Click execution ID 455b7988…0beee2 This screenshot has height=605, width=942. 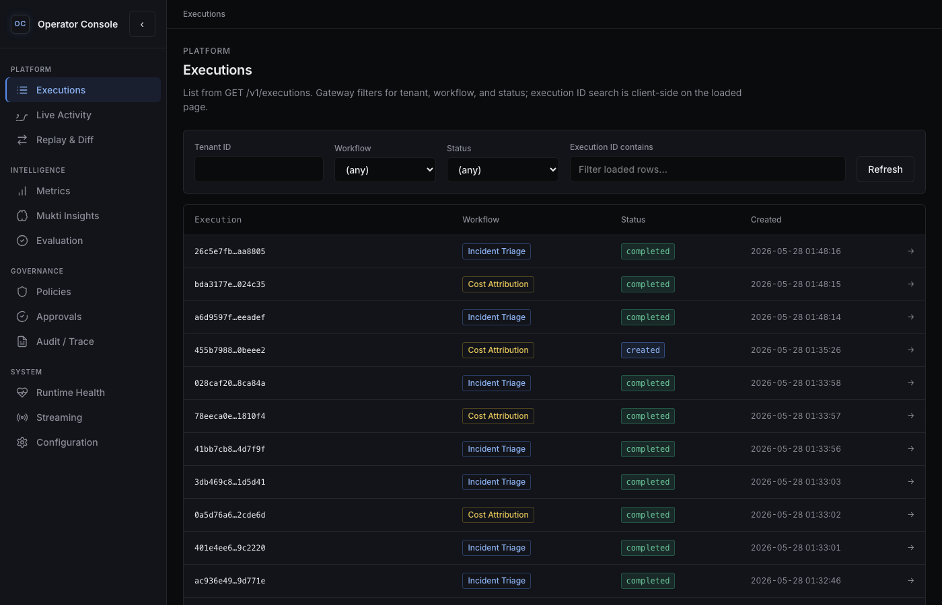229,350
